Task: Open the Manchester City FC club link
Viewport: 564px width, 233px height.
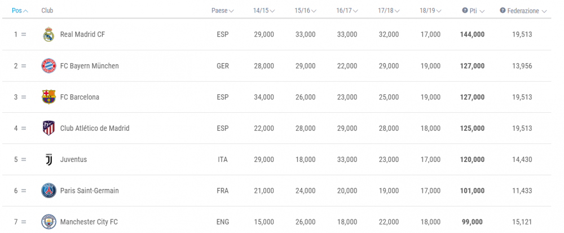Action: coord(89,222)
